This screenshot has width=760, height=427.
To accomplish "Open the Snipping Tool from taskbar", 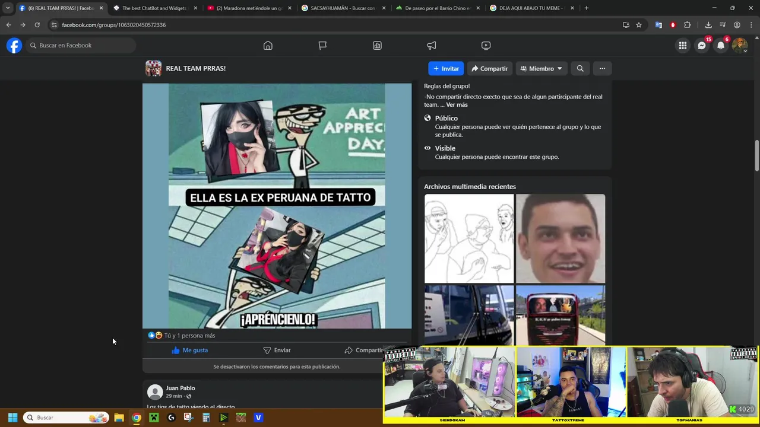I will point(188,418).
